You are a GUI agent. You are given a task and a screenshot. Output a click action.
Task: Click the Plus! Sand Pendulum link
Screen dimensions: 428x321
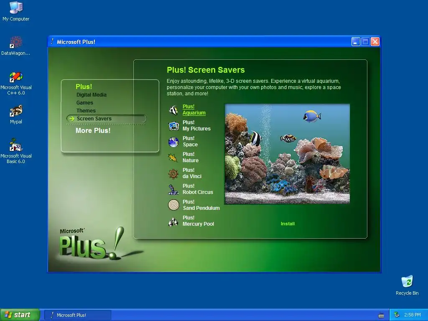point(201,205)
